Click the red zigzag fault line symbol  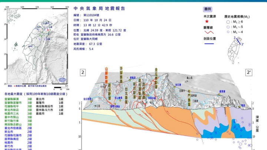210,33
